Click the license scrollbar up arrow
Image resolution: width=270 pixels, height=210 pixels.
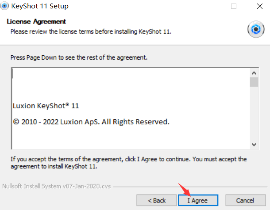(254, 73)
